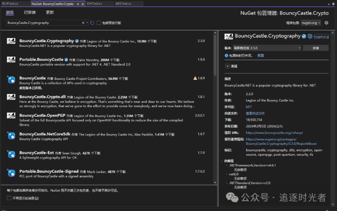Select the BouncyCastle.OpenPGP package title
Viewport: 337px width, 211px height.
[x=43, y=115]
